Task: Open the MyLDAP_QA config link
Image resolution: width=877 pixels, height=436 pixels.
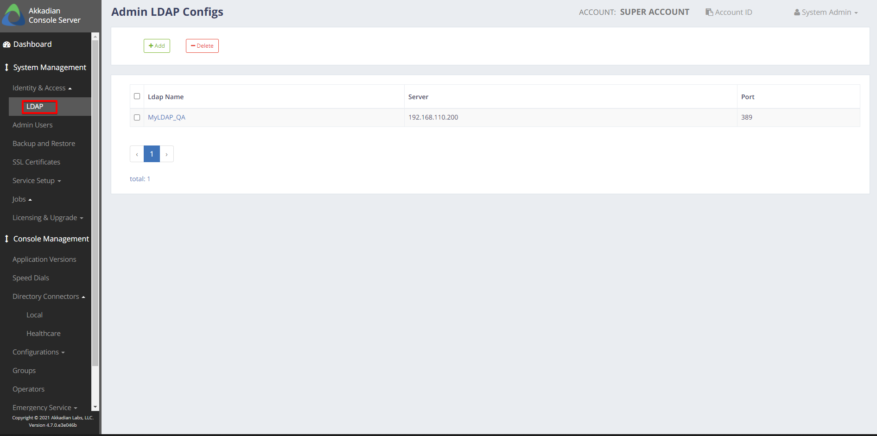Action: coord(166,117)
